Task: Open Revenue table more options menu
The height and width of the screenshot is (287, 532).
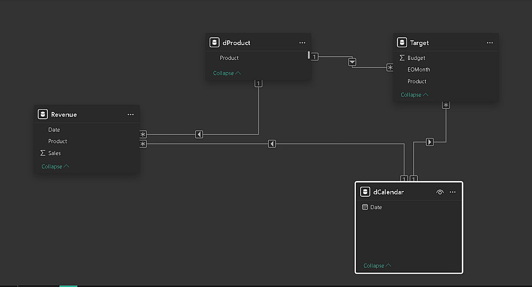Action: (130, 115)
